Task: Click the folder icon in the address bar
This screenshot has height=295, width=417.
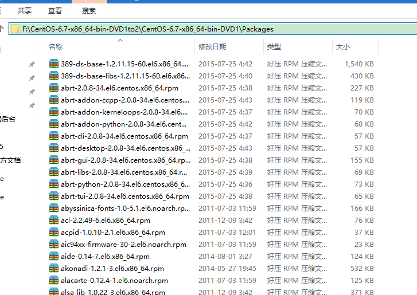Action: point(15,29)
